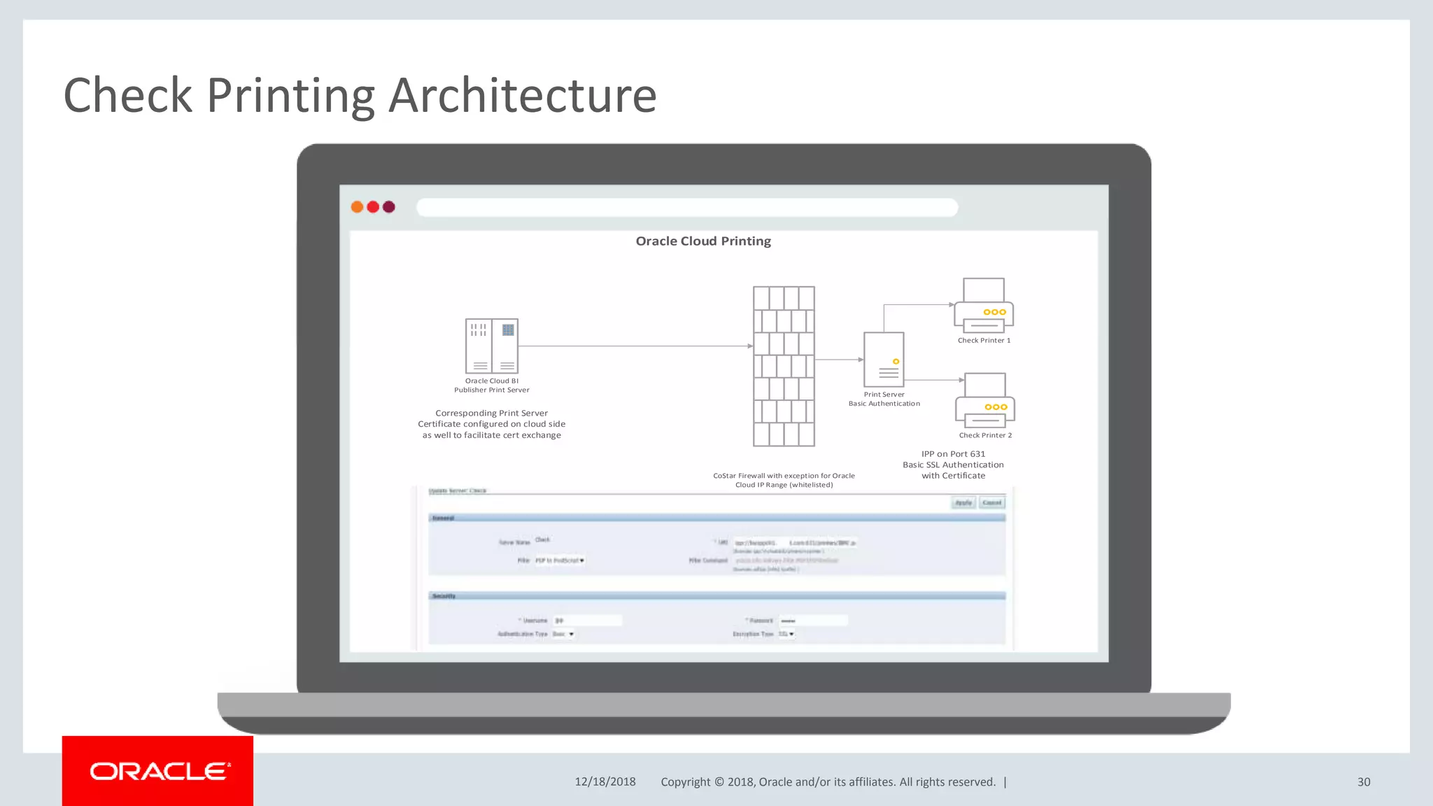Click the Apply button
The image size is (1433, 806).
click(963, 502)
